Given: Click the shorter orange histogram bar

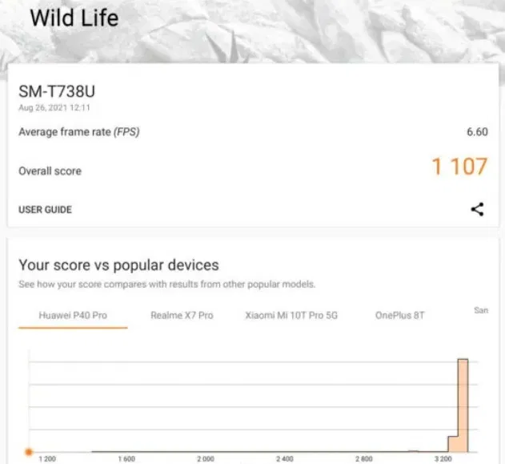Looking at the screenshot, I should tap(452, 444).
